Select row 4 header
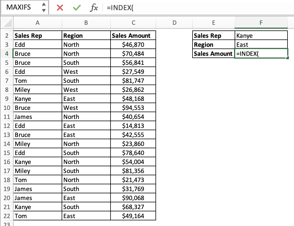This screenshot has height=226, width=294. pos(7,54)
